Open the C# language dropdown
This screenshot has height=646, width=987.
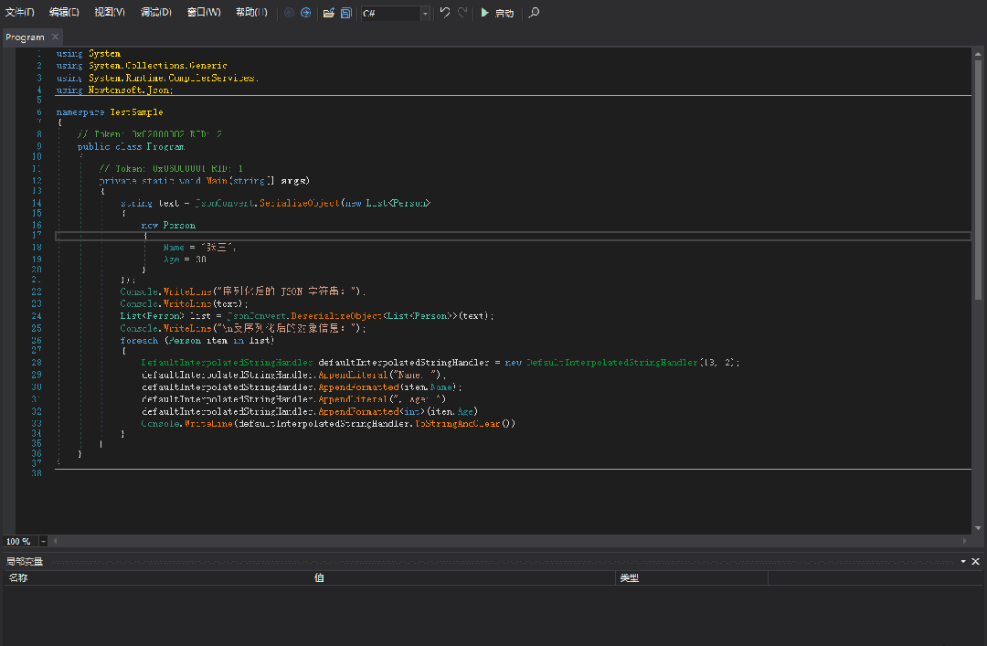click(x=425, y=14)
